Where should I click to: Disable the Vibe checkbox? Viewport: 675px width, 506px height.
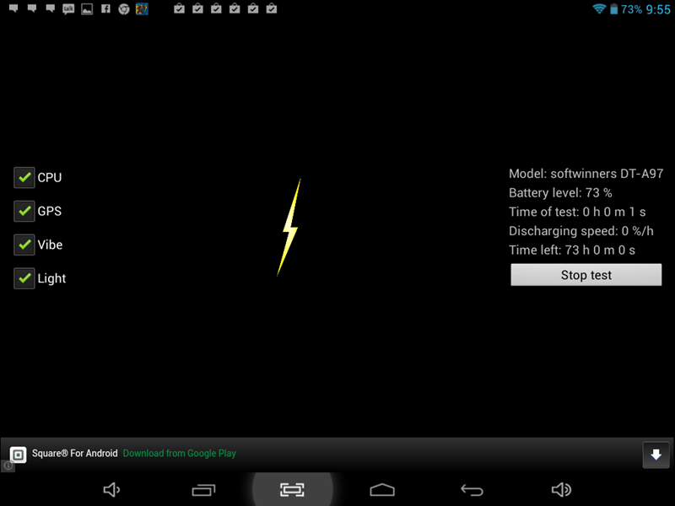click(x=24, y=245)
